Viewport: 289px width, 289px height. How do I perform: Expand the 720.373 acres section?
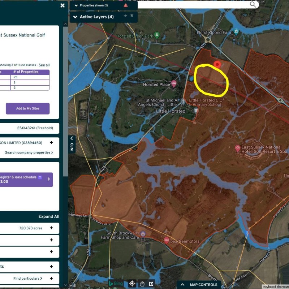[51, 228]
